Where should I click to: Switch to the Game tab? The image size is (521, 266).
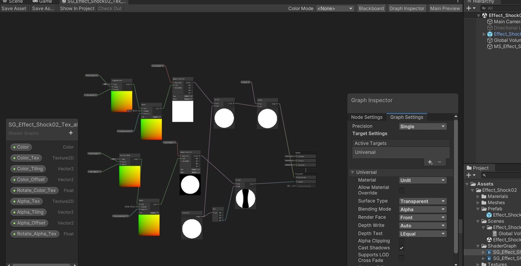(43, 2)
